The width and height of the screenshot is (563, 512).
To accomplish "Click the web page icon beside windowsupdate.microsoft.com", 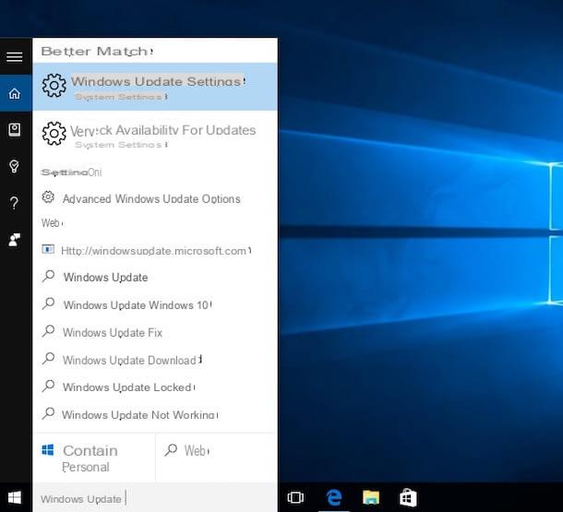I will [x=48, y=249].
